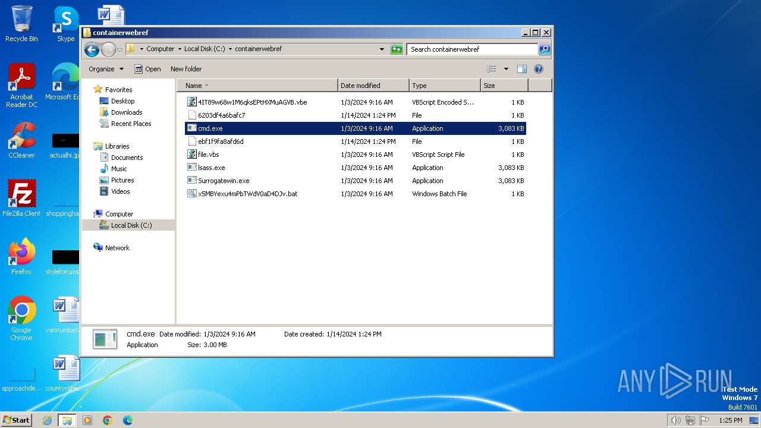
Task: Open the recent pages dropdown arrow
Action: coord(120,49)
